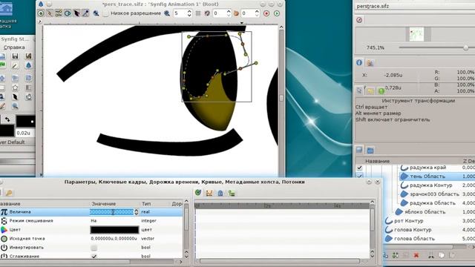Click the magnifier quality icon before value 5
This screenshot has width=475, height=267.
(167, 13)
